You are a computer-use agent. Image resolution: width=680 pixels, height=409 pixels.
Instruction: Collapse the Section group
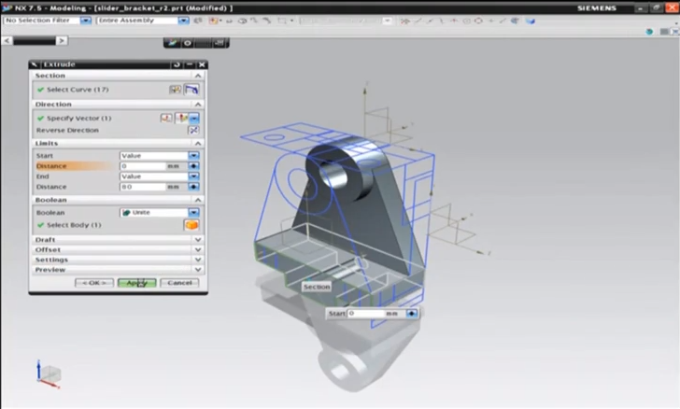pos(198,76)
